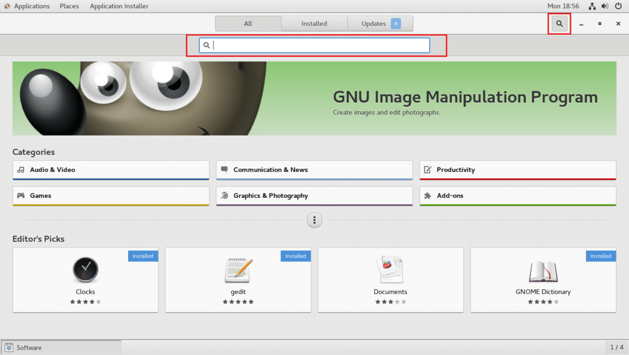Click the power icon in system tray
Viewport: 629px width, 355px height.
[618, 6]
